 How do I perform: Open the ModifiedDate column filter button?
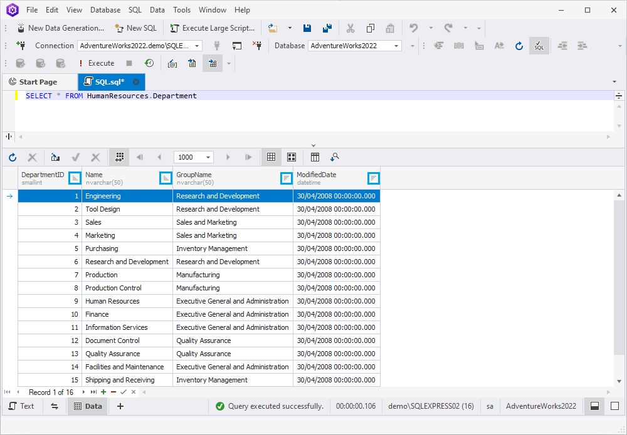[x=373, y=178]
